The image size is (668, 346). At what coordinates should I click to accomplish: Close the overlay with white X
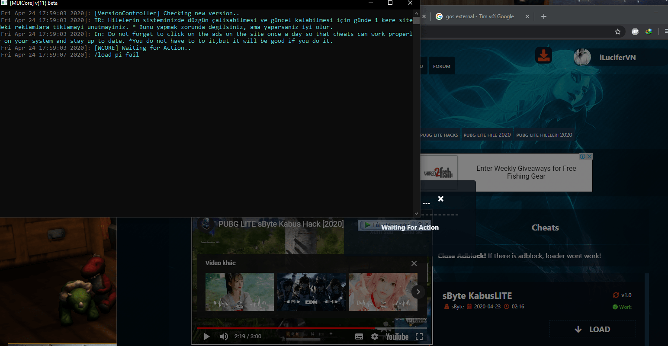441,199
